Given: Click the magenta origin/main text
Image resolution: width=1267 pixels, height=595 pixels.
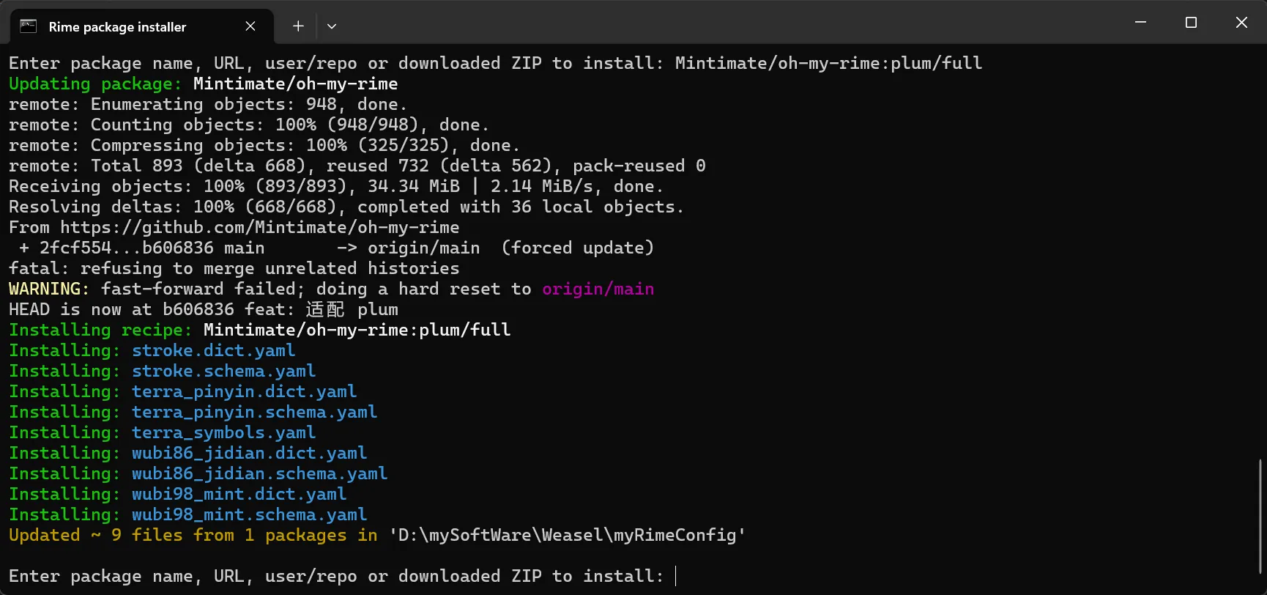Looking at the screenshot, I should (598, 289).
